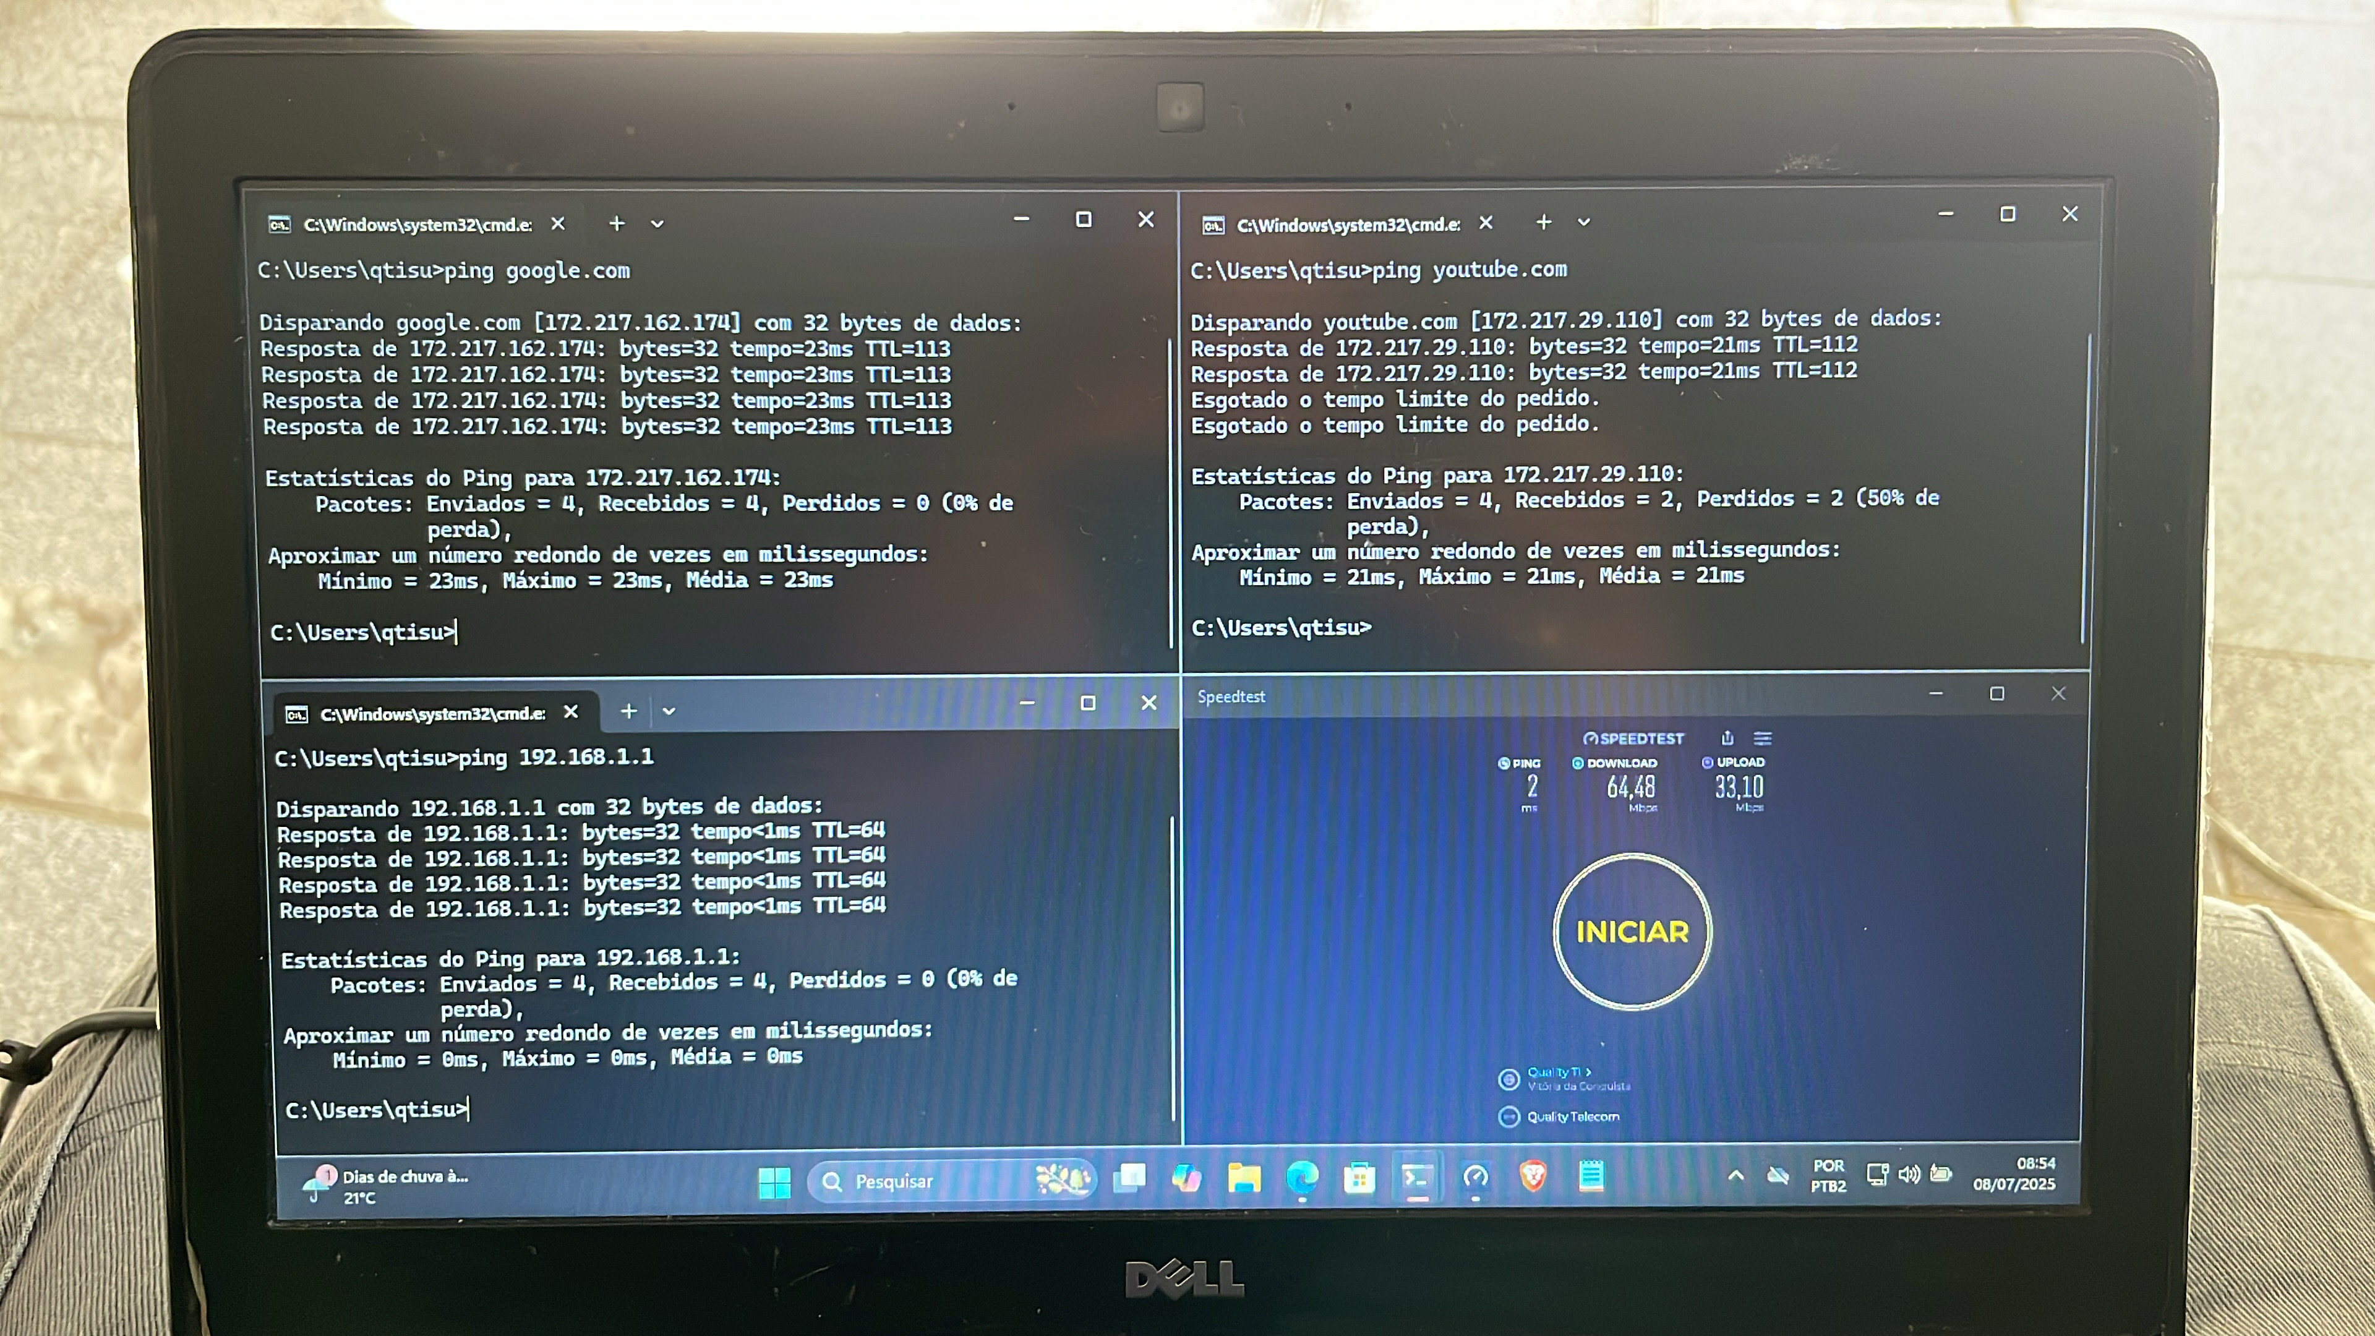The height and width of the screenshot is (1336, 2375).
Task: Add new tab in google.com ping terminal
Action: coord(617,223)
